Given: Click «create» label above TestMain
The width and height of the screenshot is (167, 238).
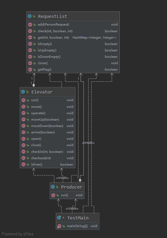Looking at the screenshot, I should pyautogui.click(x=72, y=208).
